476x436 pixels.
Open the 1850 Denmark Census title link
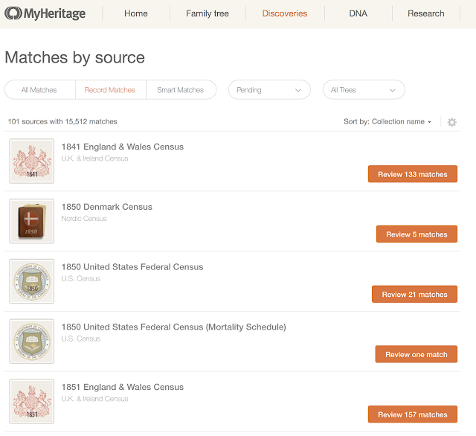coord(106,207)
